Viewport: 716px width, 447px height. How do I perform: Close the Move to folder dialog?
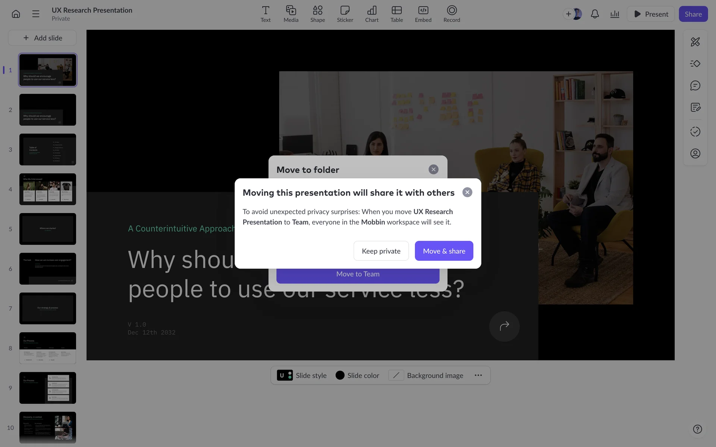tap(433, 169)
